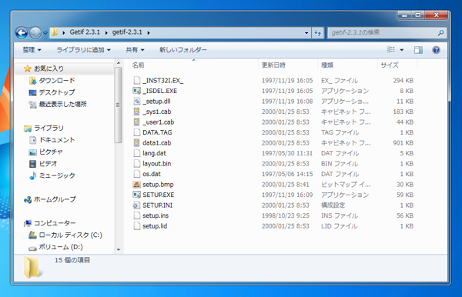The height and width of the screenshot is (297, 462).
Task: Select the _ISDEL.EXE application icon
Action: pyautogui.click(x=137, y=91)
